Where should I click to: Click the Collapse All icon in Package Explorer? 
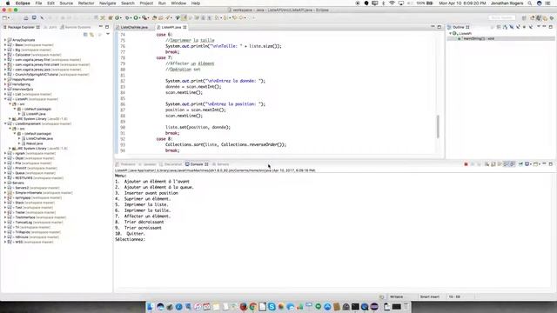pos(85,35)
